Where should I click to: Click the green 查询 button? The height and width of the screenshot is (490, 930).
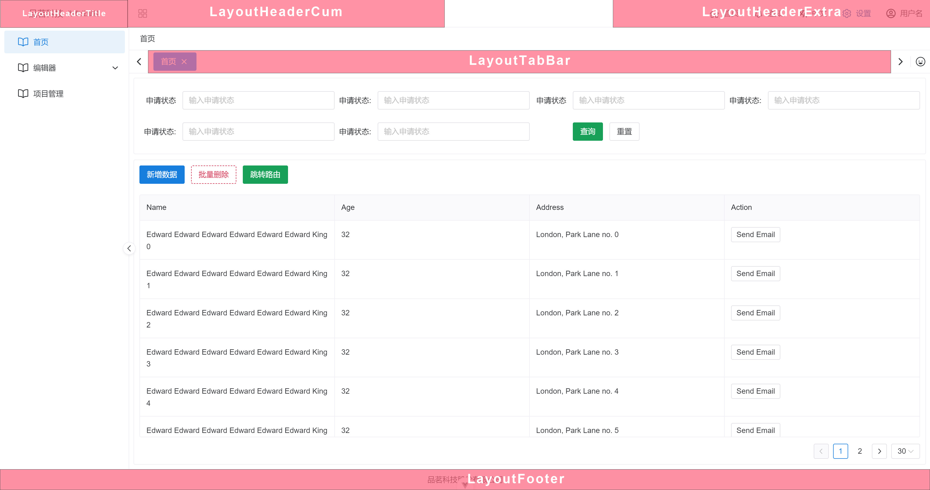pos(587,131)
